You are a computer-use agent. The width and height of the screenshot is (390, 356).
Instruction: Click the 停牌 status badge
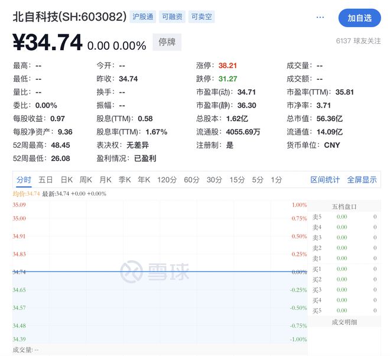(167, 42)
